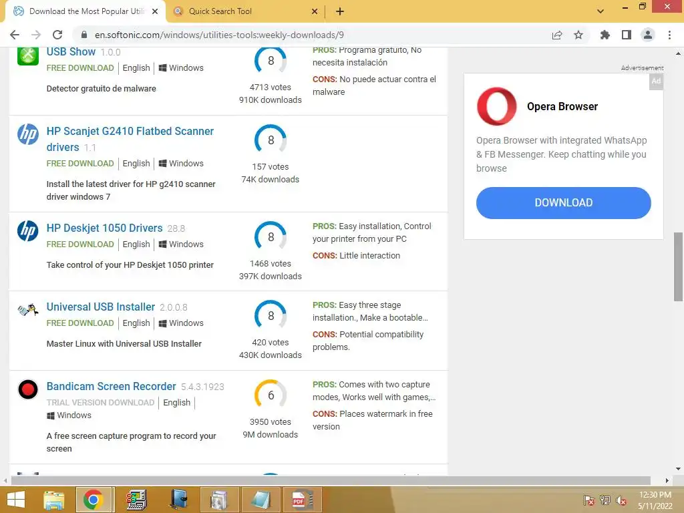Click FREE DOWNLOAD under USB Show
This screenshot has height=513, width=684.
tap(80, 68)
